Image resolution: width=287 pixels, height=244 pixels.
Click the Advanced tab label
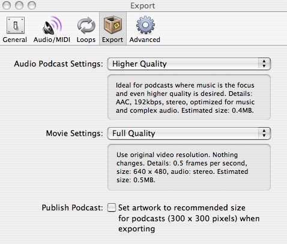click(145, 40)
